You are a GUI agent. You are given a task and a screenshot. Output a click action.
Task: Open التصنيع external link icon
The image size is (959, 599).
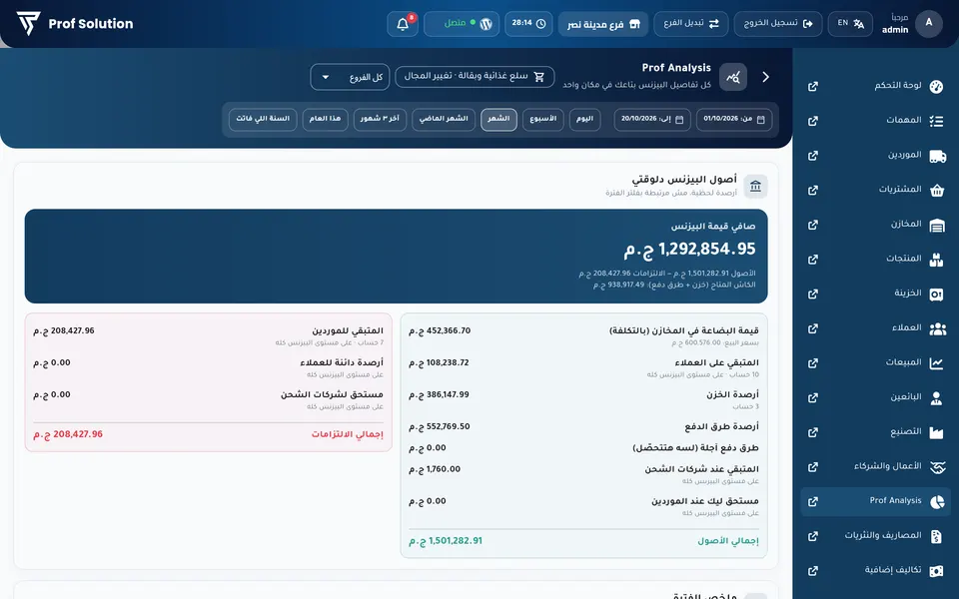(x=813, y=432)
